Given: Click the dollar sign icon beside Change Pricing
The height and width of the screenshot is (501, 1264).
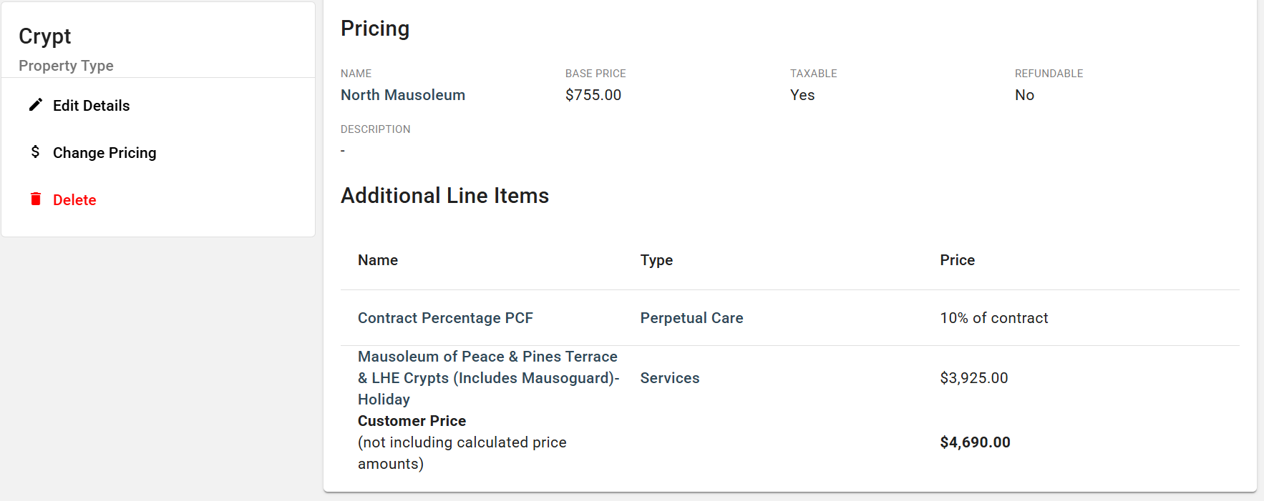Looking at the screenshot, I should pyautogui.click(x=35, y=152).
